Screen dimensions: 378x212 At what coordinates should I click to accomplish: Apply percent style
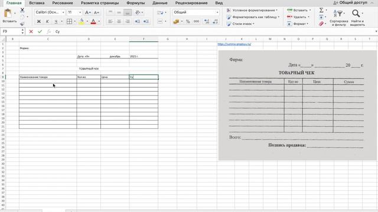click(188, 21)
